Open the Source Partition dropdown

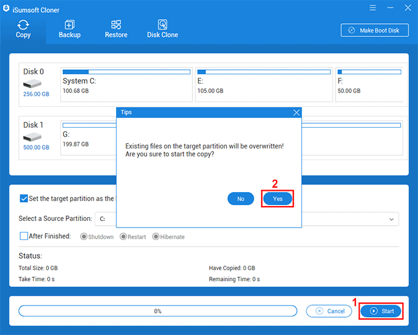click(106, 219)
